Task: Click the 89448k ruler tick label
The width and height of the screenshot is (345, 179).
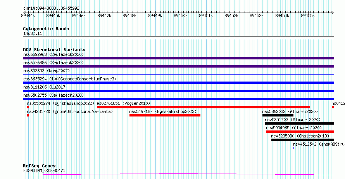Action: coord(129,16)
